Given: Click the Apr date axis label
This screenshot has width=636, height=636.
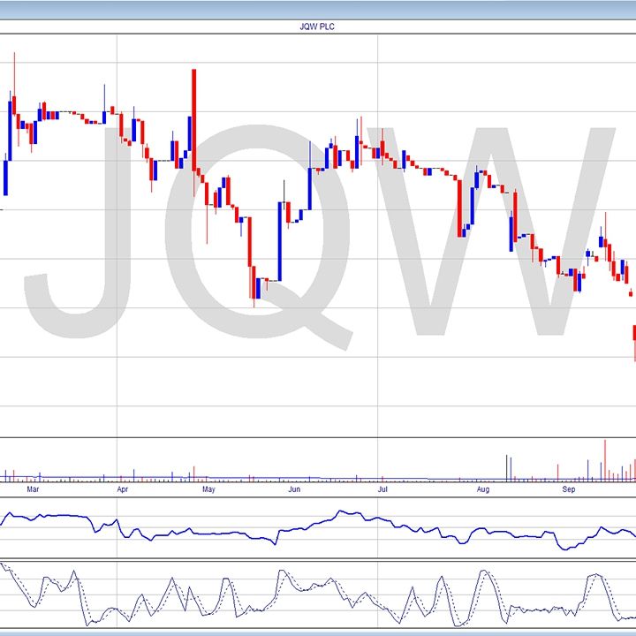Looking at the screenshot, I should [122, 488].
